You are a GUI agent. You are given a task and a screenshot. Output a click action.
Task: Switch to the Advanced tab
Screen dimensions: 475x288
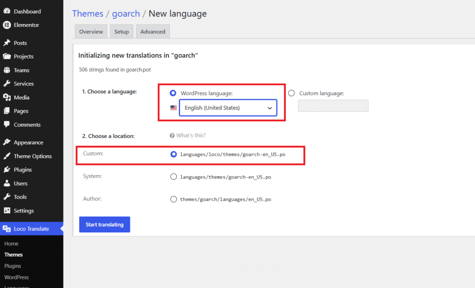click(153, 32)
